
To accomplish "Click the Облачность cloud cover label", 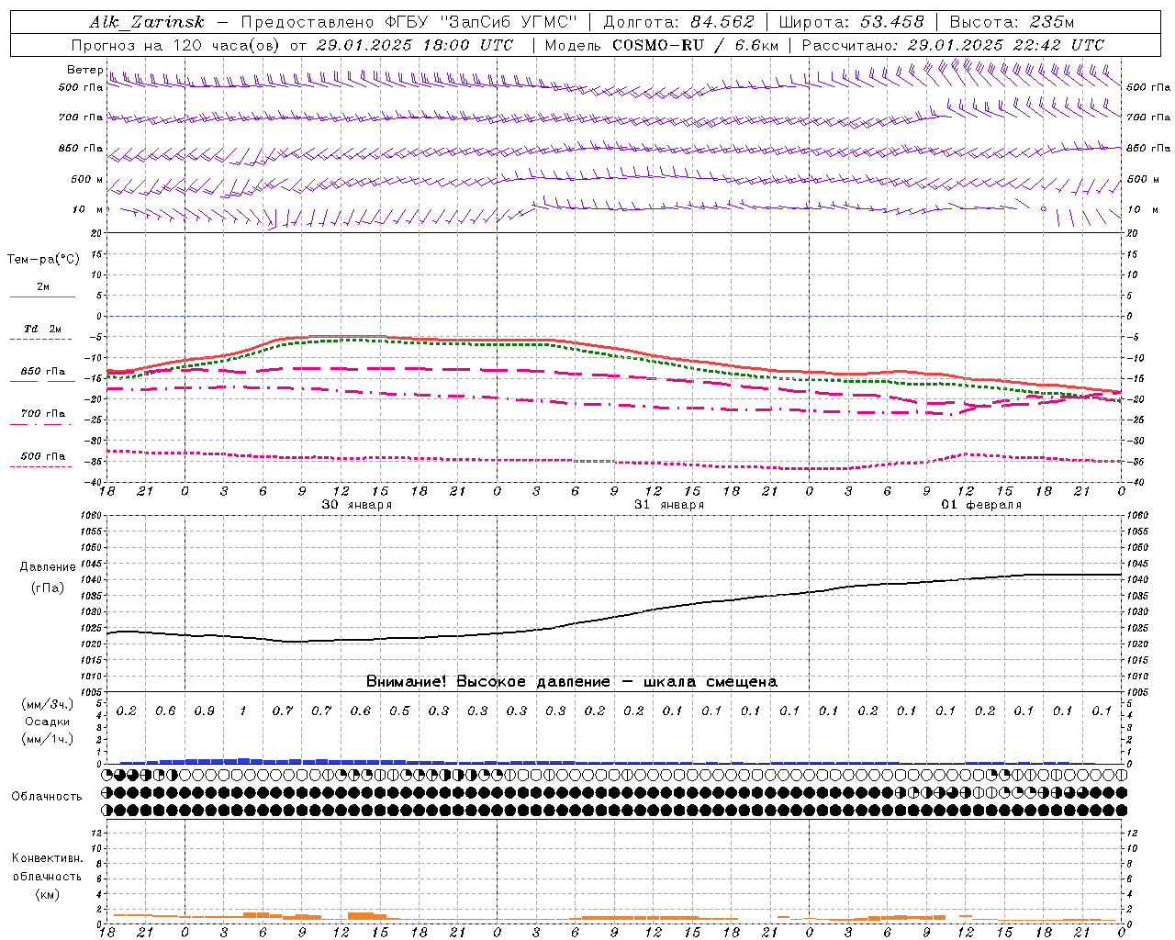I will click(x=47, y=797).
